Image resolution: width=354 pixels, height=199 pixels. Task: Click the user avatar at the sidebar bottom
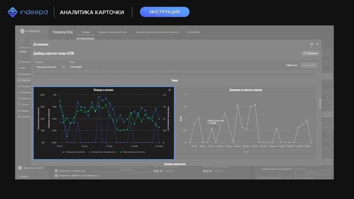tap(20, 168)
